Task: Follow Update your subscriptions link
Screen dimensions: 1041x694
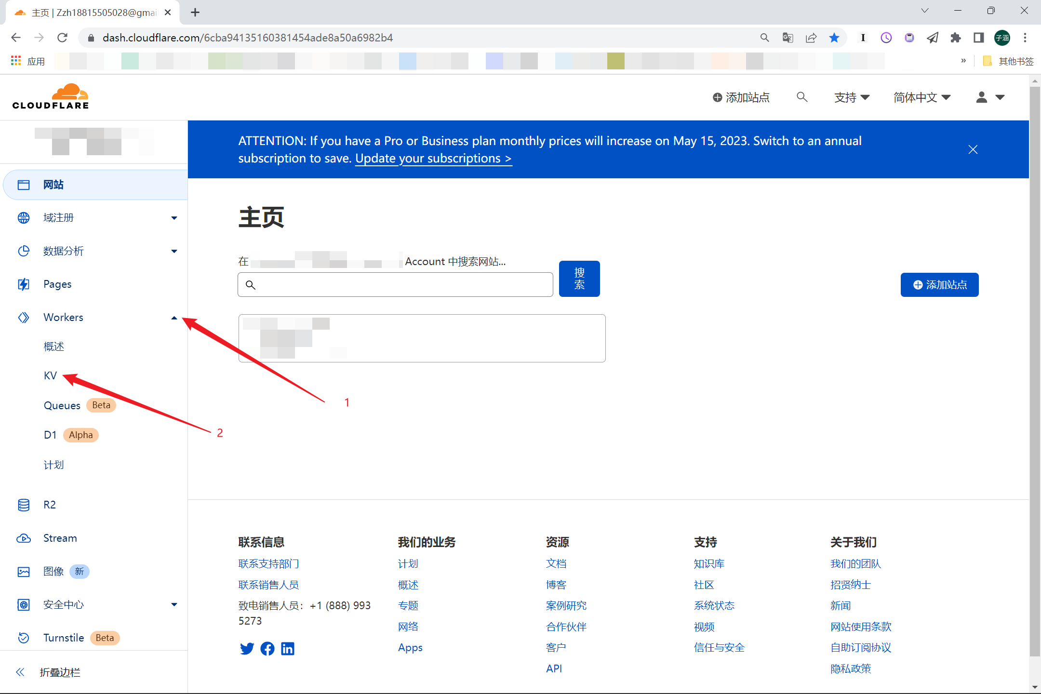Action: pyautogui.click(x=433, y=159)
